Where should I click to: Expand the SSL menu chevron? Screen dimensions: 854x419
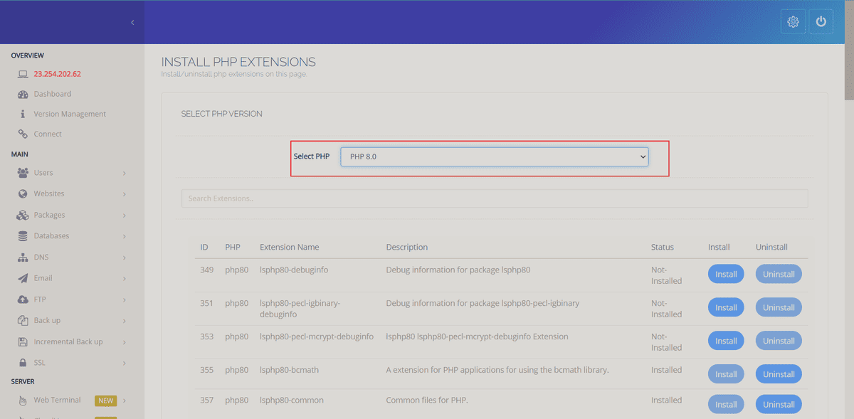pyautogui.click(x=125, y=363)
